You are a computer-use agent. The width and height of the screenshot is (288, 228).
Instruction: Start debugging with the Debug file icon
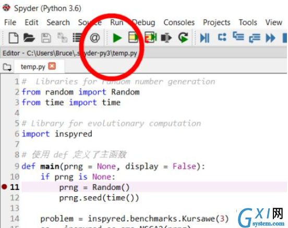(205, 38)
